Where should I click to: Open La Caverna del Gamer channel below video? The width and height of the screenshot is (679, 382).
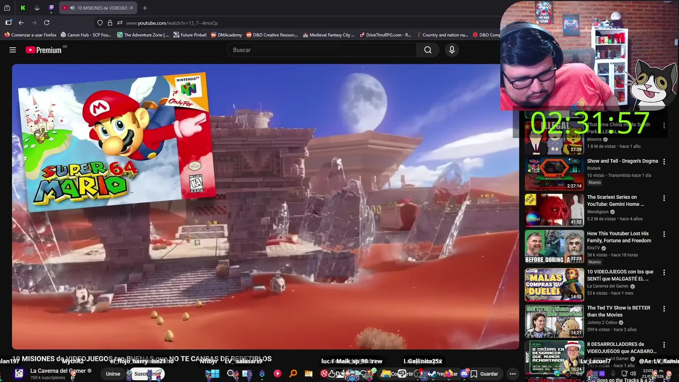click(x=58, y=371)
